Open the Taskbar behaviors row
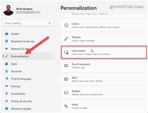 point(104,93)
